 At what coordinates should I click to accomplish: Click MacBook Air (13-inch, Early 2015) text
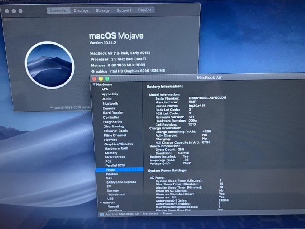click(x=120, y=53)
